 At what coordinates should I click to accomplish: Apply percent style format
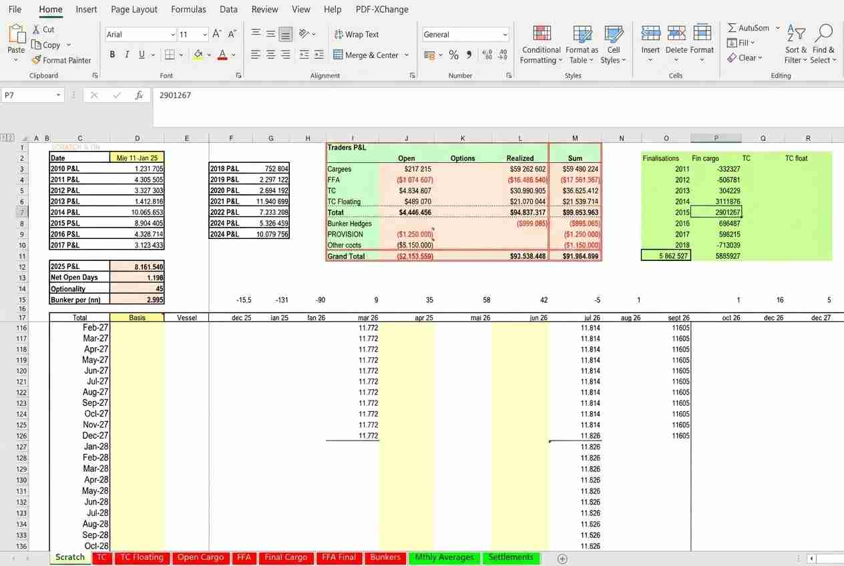(453, 55)
